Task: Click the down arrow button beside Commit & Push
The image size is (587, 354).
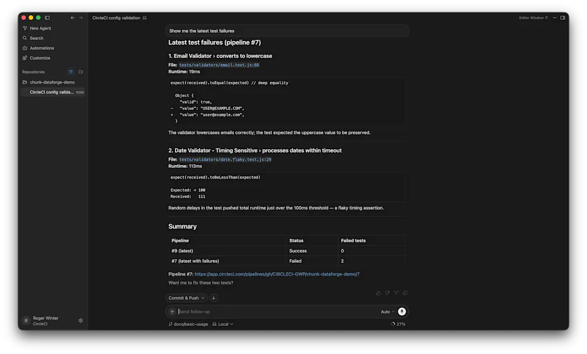Action: pos(214,298)
